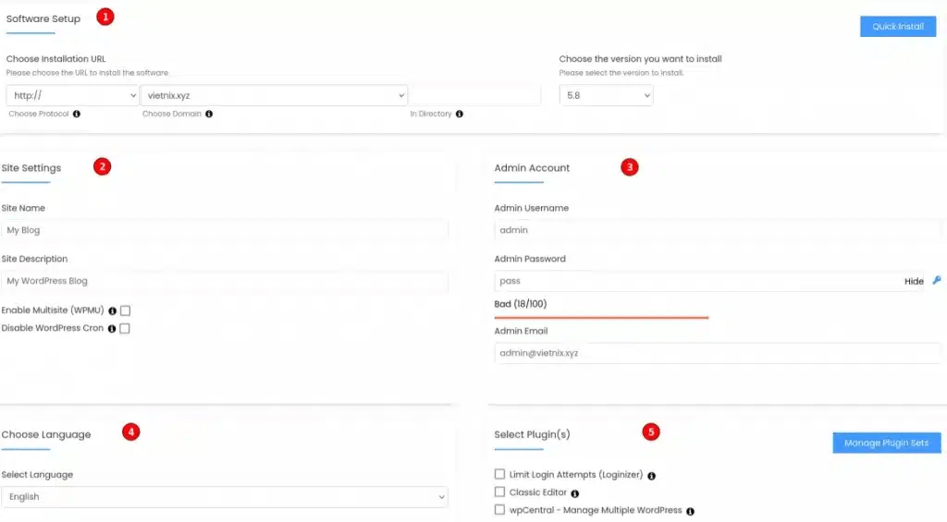Click the info icon beside Choose Domain

point(209,115)
